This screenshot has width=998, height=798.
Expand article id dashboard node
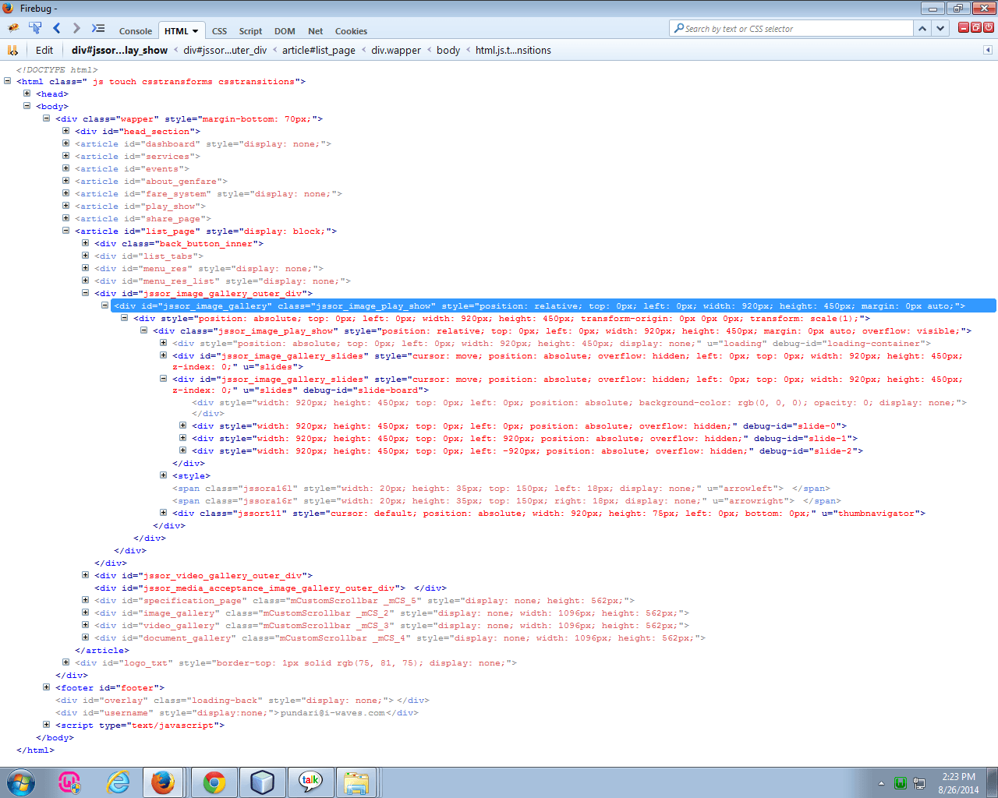65,143
